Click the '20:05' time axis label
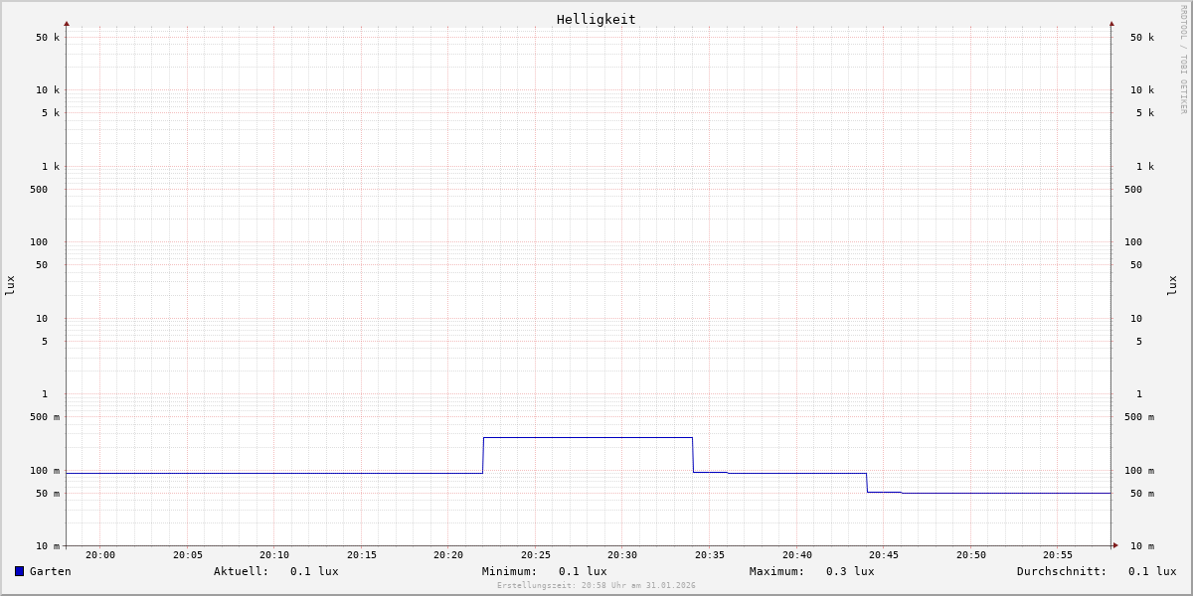Viewport: 1193px width, 596px height. pos(188,555)
